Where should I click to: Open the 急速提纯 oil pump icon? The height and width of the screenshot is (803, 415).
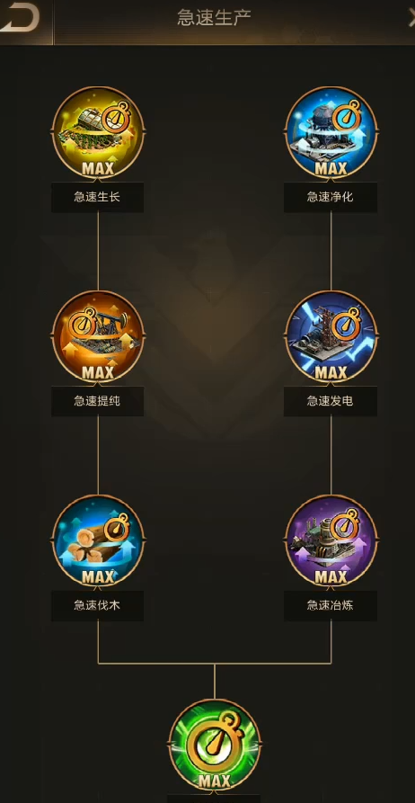[98, 336]
